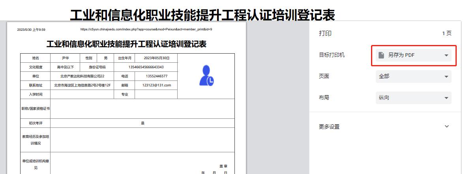Click the 联系地址 label cell
Screen dimensions: 463x174
coord(36,85)
